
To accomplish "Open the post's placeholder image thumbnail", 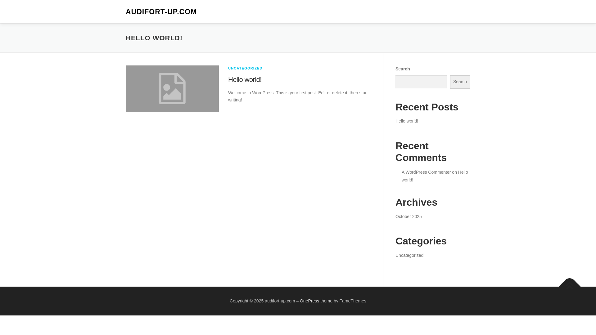I will pyautogui.click(x=172, y=89).
